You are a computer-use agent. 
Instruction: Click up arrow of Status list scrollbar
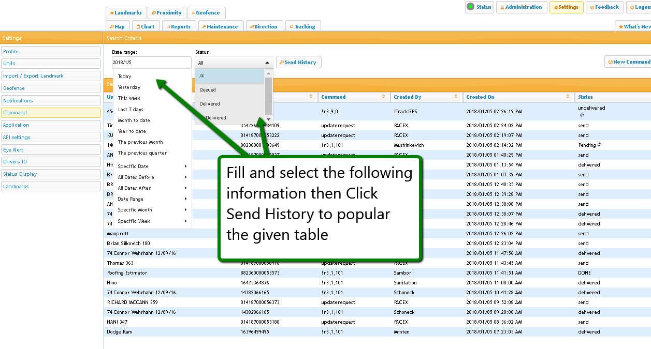(268, 74)
